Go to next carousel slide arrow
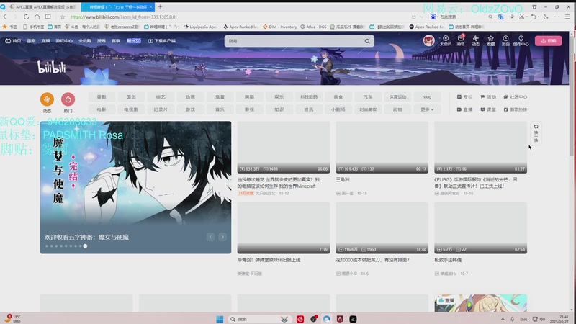The height and width of the screenshot is (324, 576). (x=222, y=237)
